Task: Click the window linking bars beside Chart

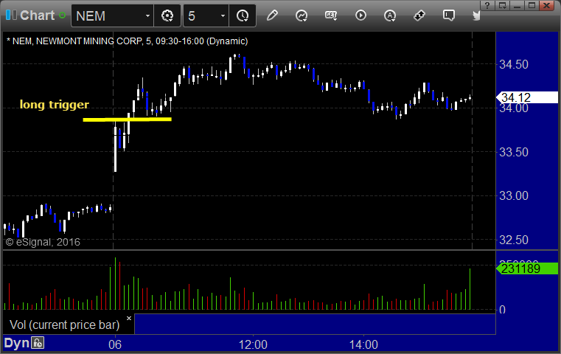Action: coord(11,15)
